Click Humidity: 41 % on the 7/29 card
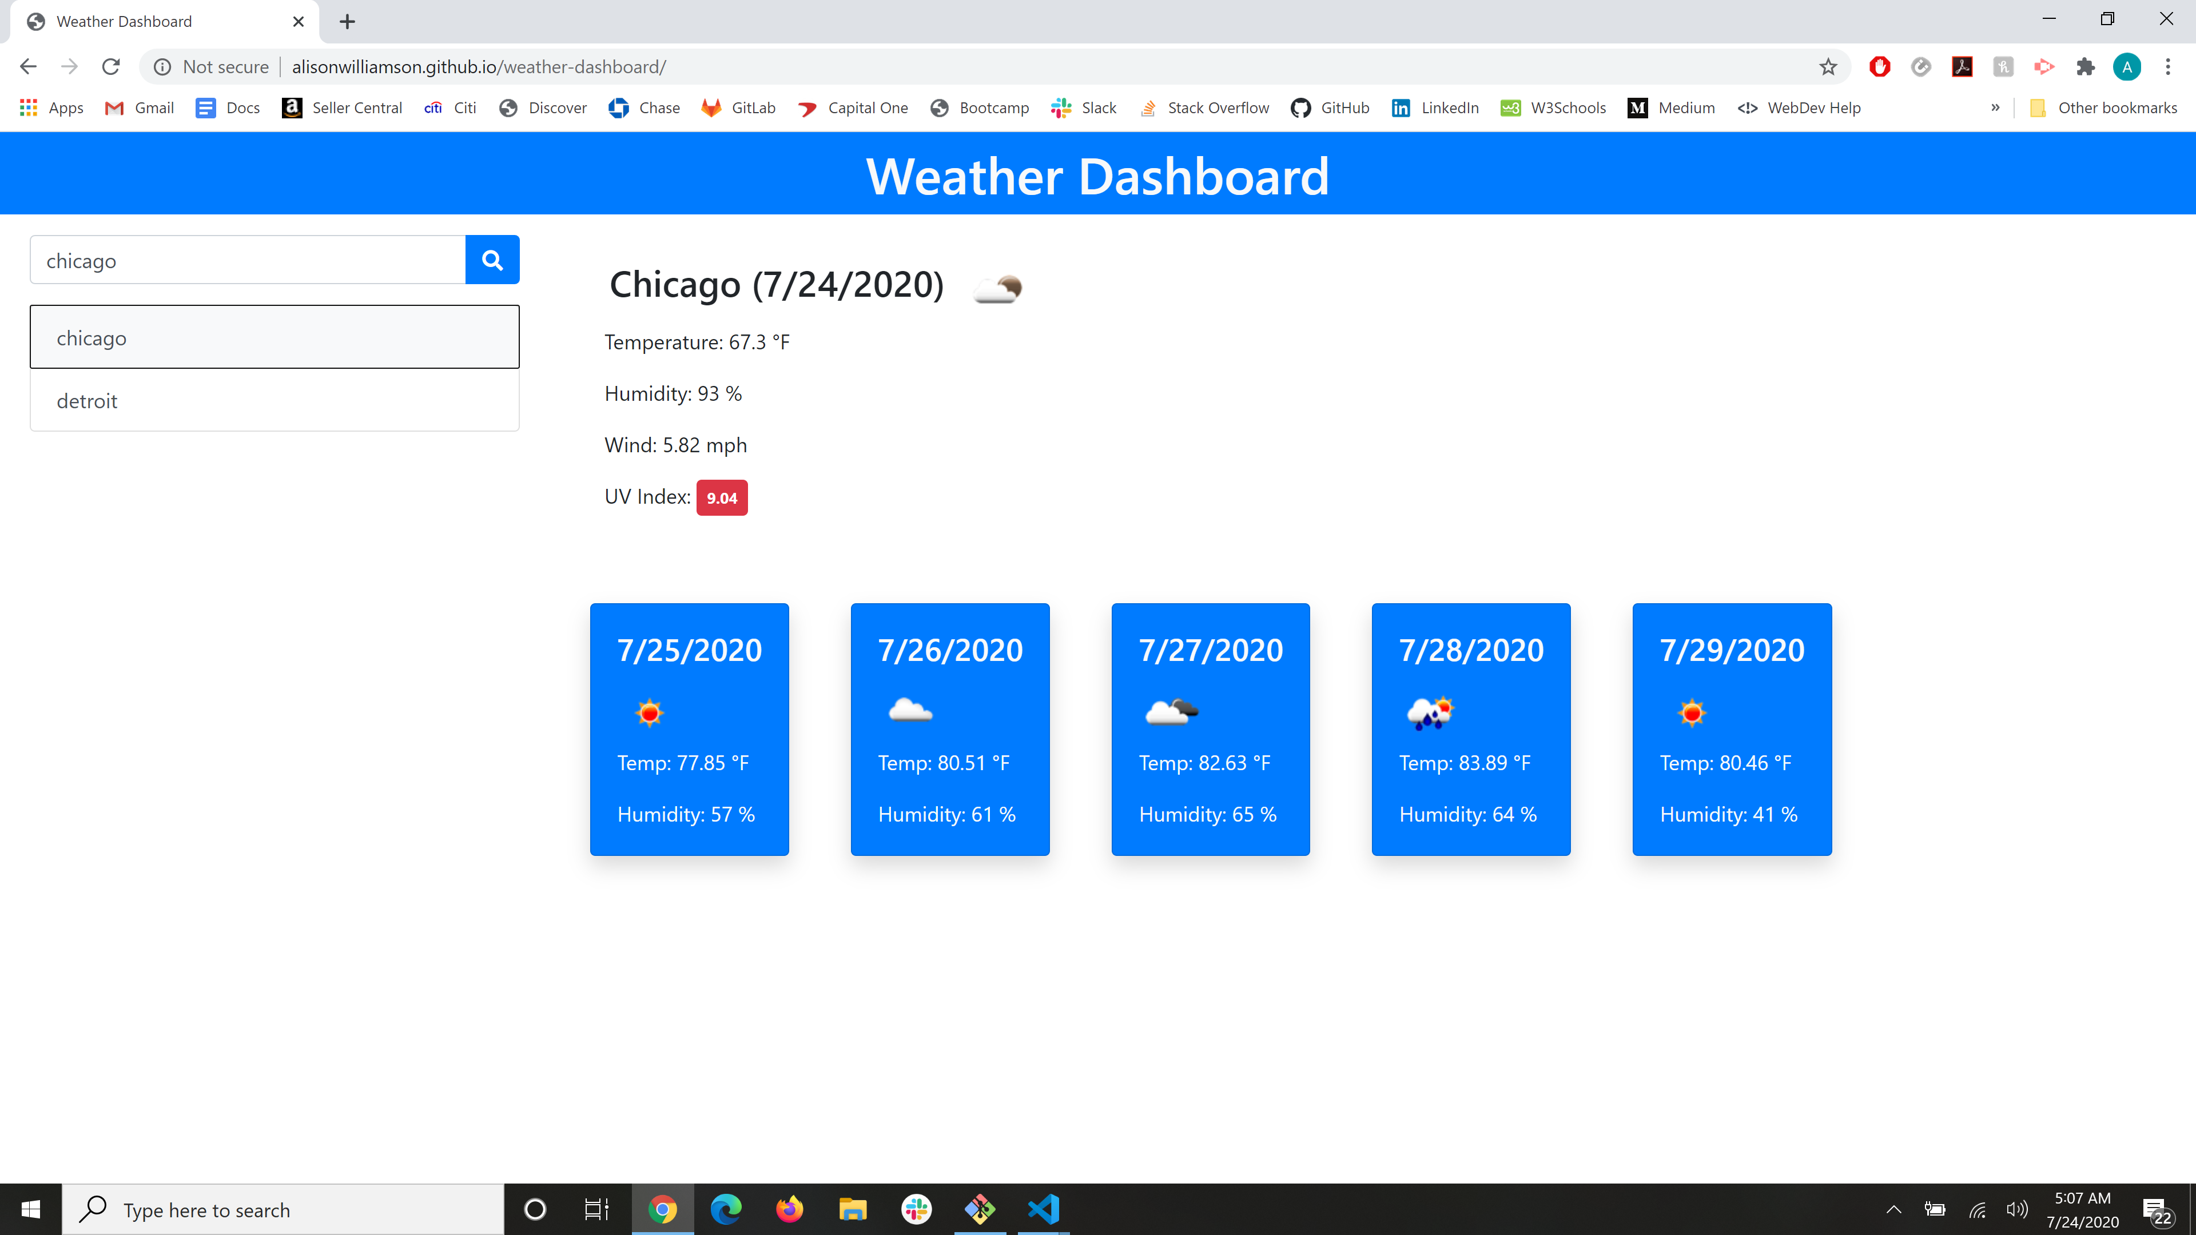2196x1235 pixels. 1729,815
